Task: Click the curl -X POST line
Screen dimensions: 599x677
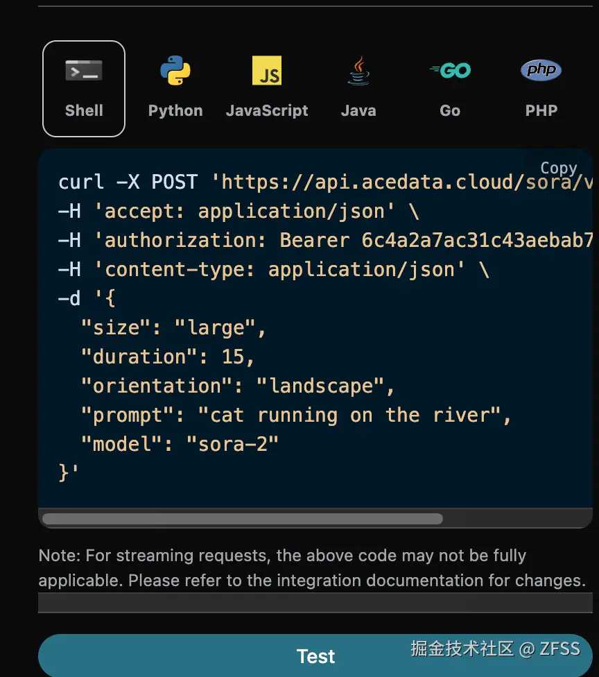Action: click(x=325, y=182)
